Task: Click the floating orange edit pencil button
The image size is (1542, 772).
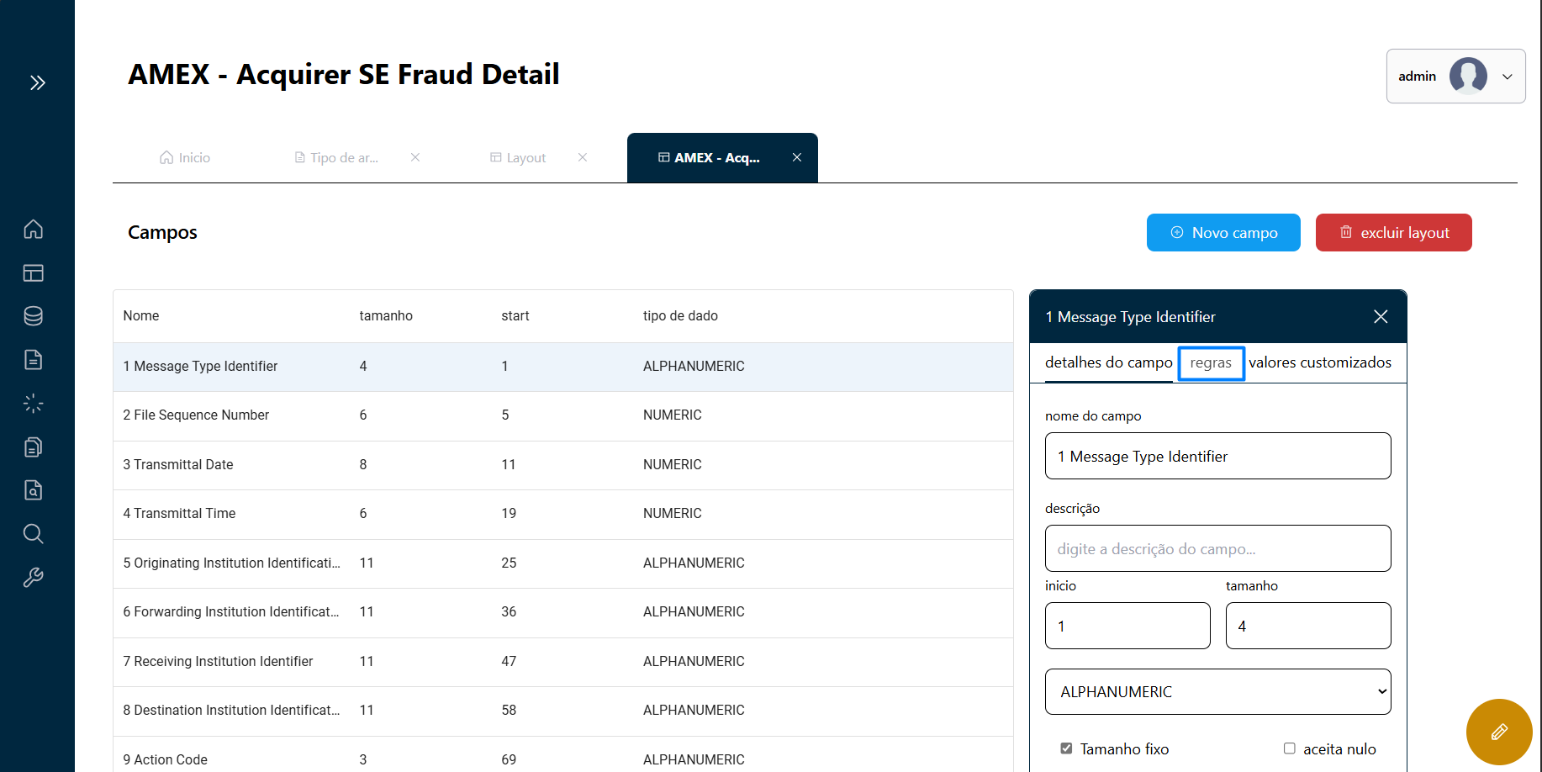Action: (1498, 732)
